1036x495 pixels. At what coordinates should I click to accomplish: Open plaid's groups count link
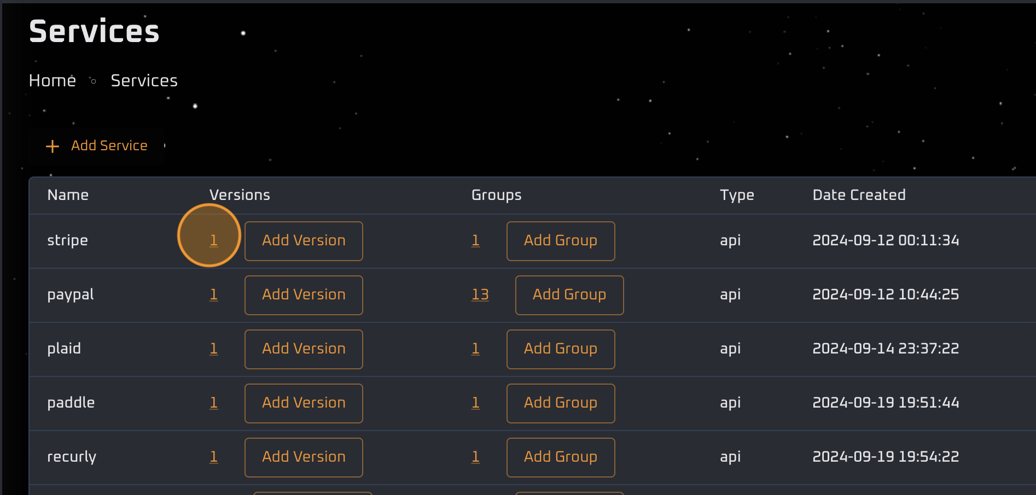(x=476, y=349)
